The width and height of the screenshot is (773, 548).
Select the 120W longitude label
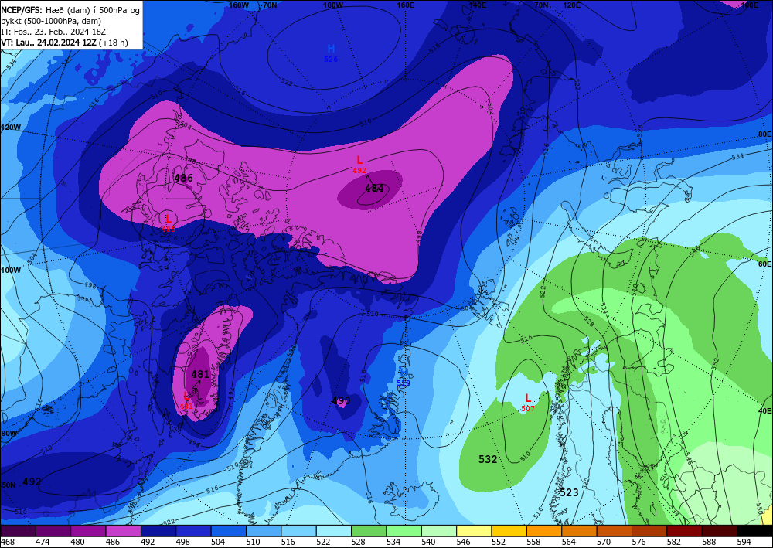(x=11, y=127)
